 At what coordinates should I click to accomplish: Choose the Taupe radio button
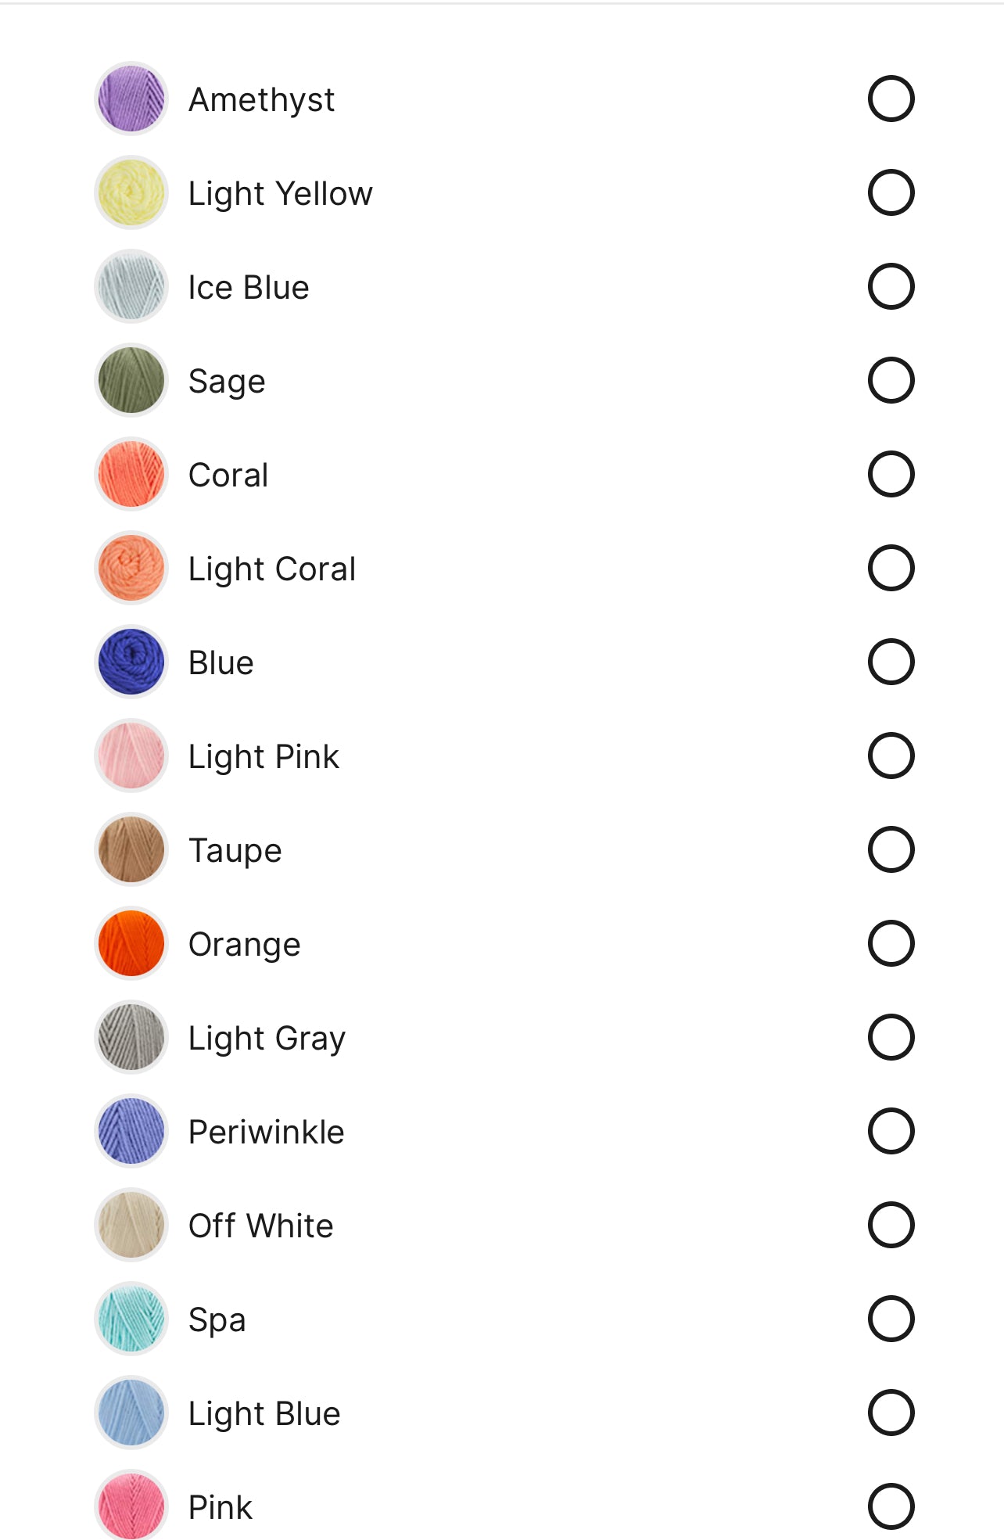click(x=891, y=849)
